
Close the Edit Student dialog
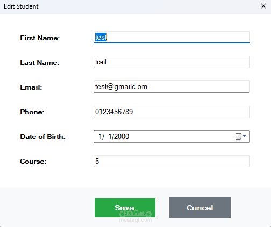[x=263, y=6]
